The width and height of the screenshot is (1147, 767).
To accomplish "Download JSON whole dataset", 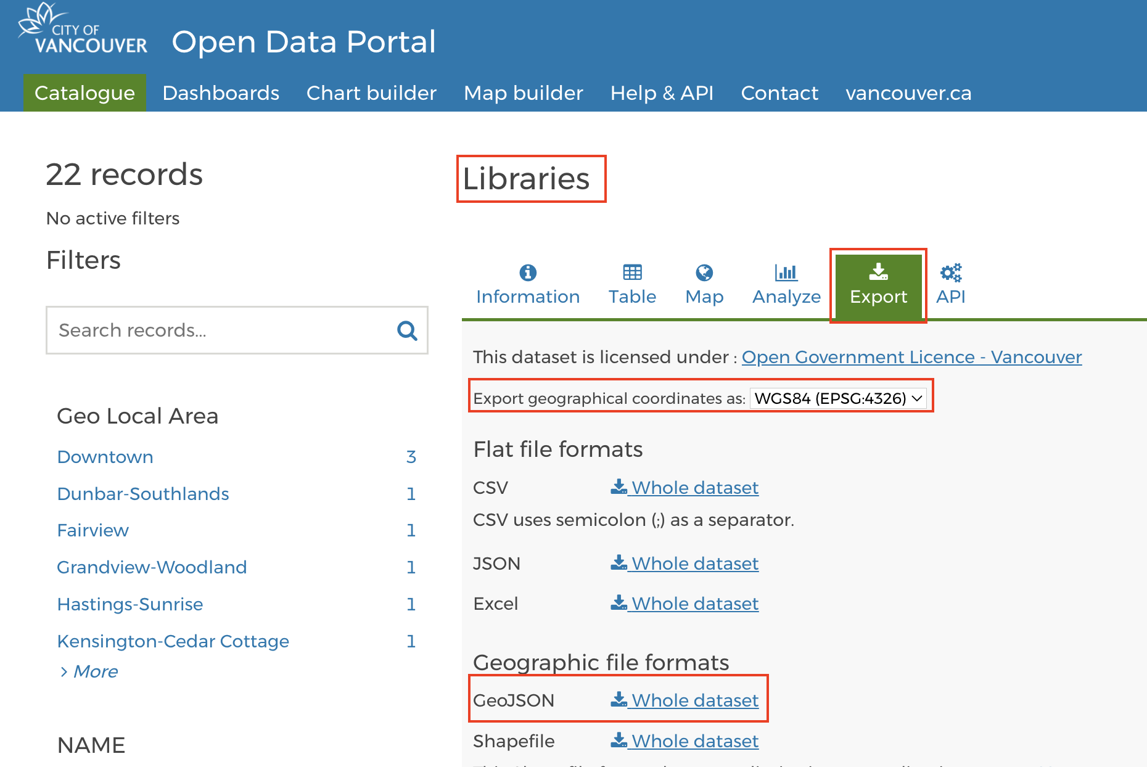I will [684, 564].
